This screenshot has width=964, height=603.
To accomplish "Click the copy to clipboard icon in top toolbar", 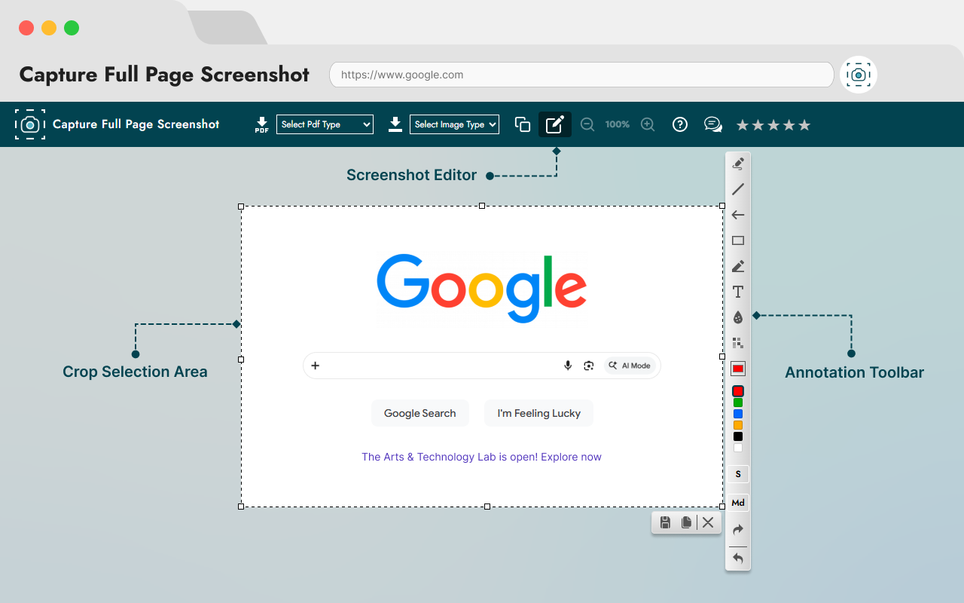I will tap(523, 124).
